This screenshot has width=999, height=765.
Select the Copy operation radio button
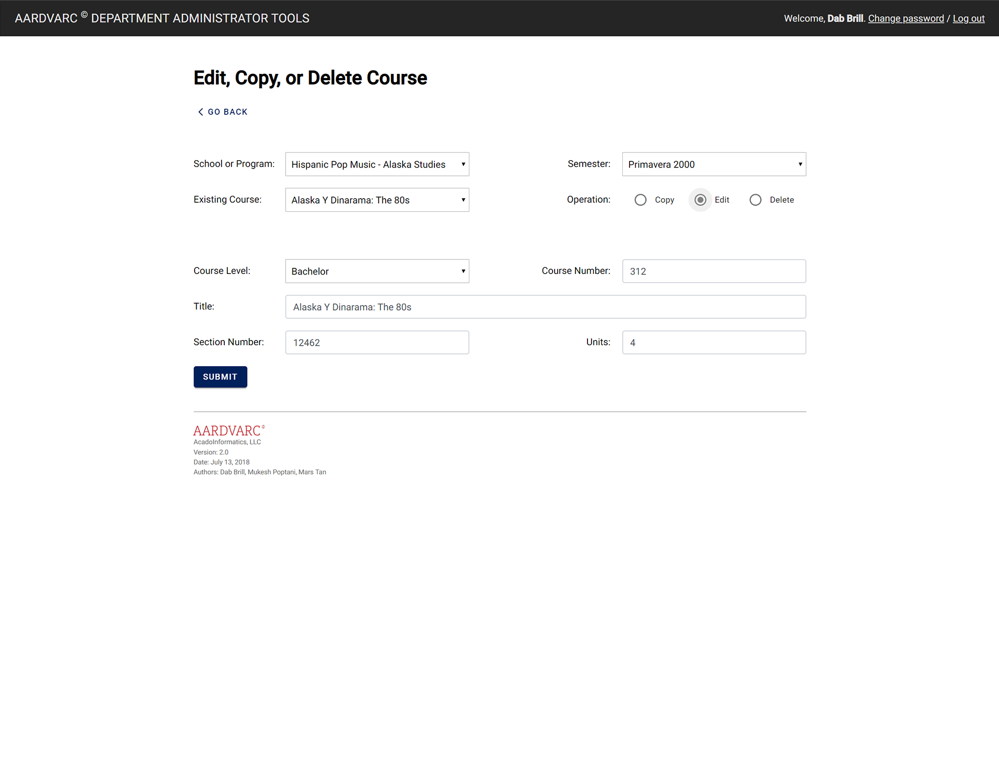pos(641,200)
